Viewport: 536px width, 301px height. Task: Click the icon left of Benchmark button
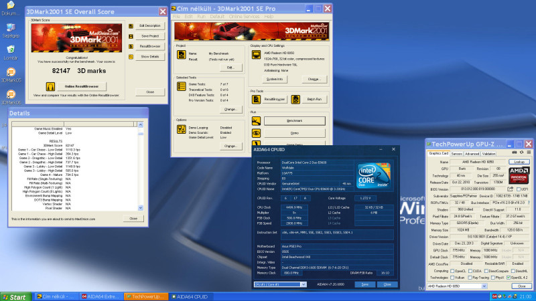[256, 121]
